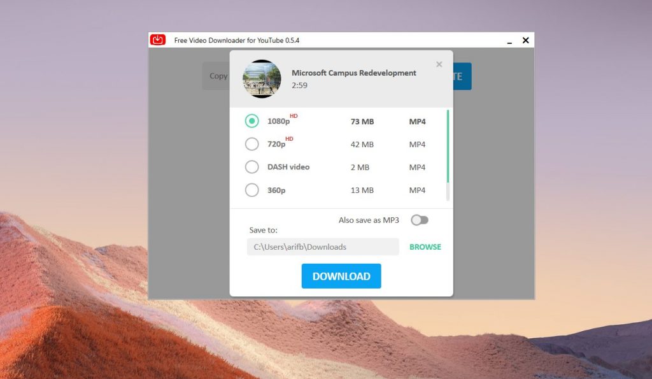Click the 13 MB file size text
Image resolution: width=652 pixels, height=379 pixels.
click(x=362, y=190)
